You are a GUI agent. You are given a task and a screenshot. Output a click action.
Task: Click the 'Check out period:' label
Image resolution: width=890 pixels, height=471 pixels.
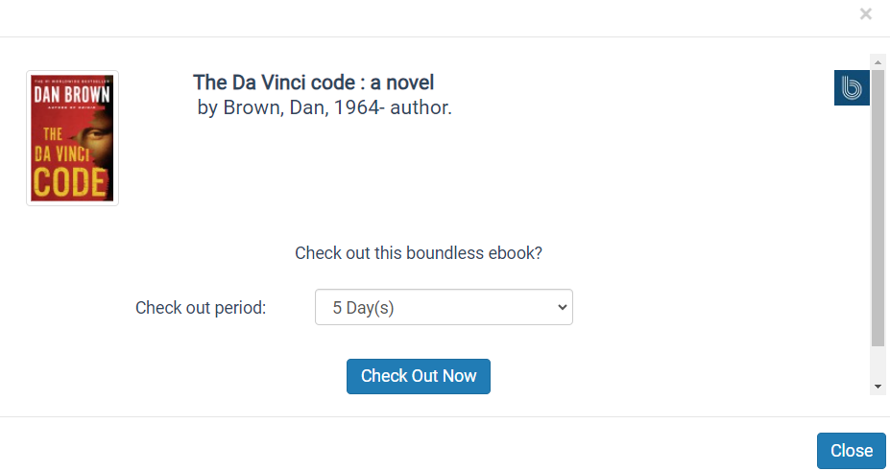click(201, 308)
